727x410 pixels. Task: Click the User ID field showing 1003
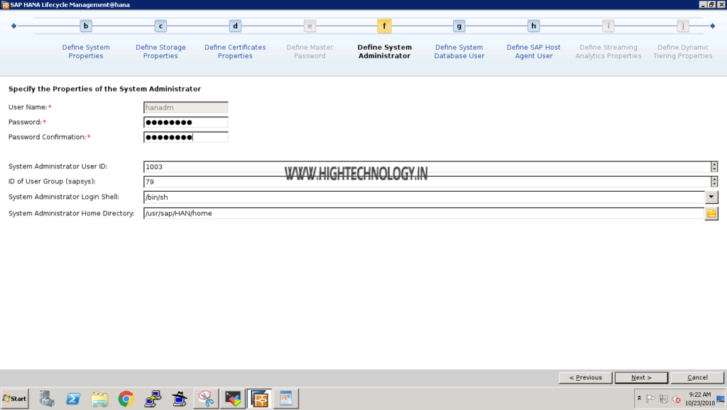(427, 166)
